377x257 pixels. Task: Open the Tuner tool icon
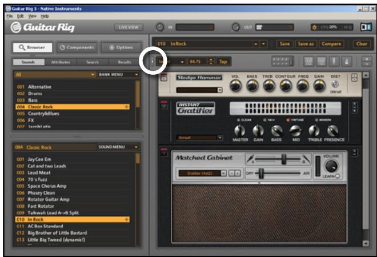tap(334, 62)
